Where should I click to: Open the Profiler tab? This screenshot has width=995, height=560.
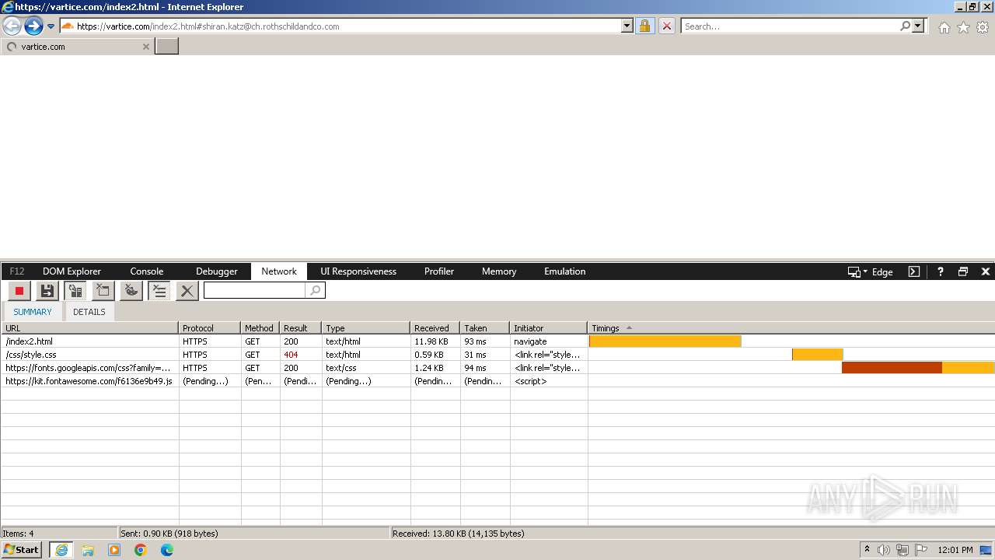[439, 271]
